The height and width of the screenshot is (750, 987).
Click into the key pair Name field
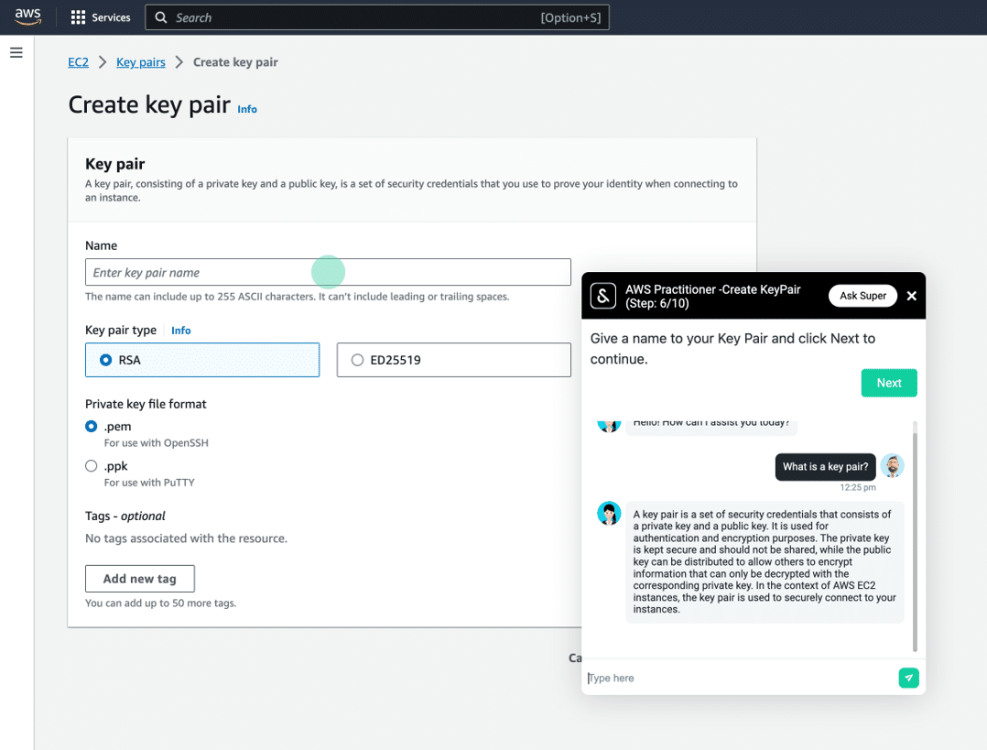tap(328, 272)
